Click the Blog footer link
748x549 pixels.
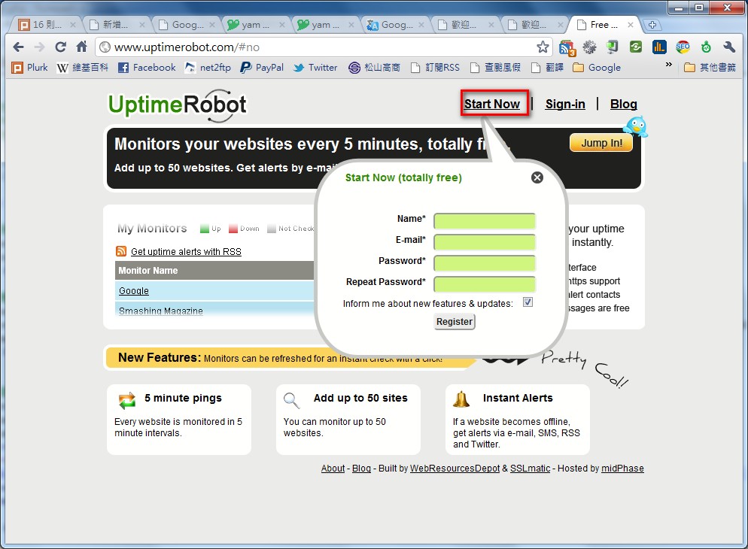361,469
